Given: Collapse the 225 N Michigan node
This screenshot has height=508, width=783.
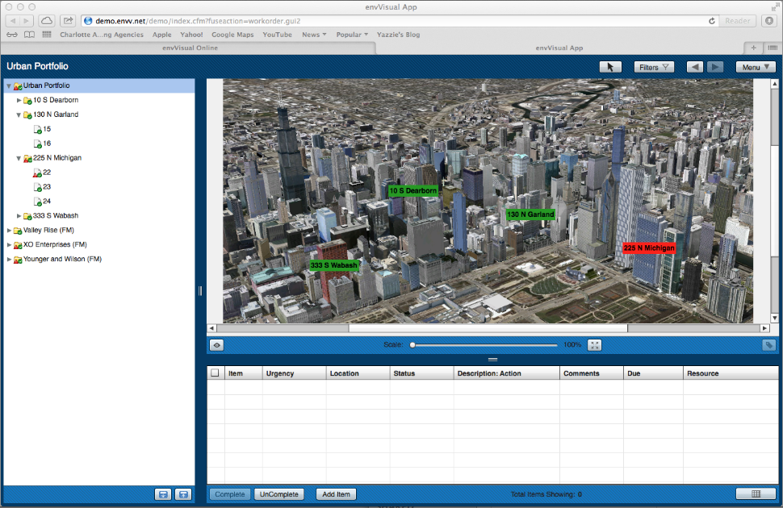Looking at the screenshot, I should (19, 158).
